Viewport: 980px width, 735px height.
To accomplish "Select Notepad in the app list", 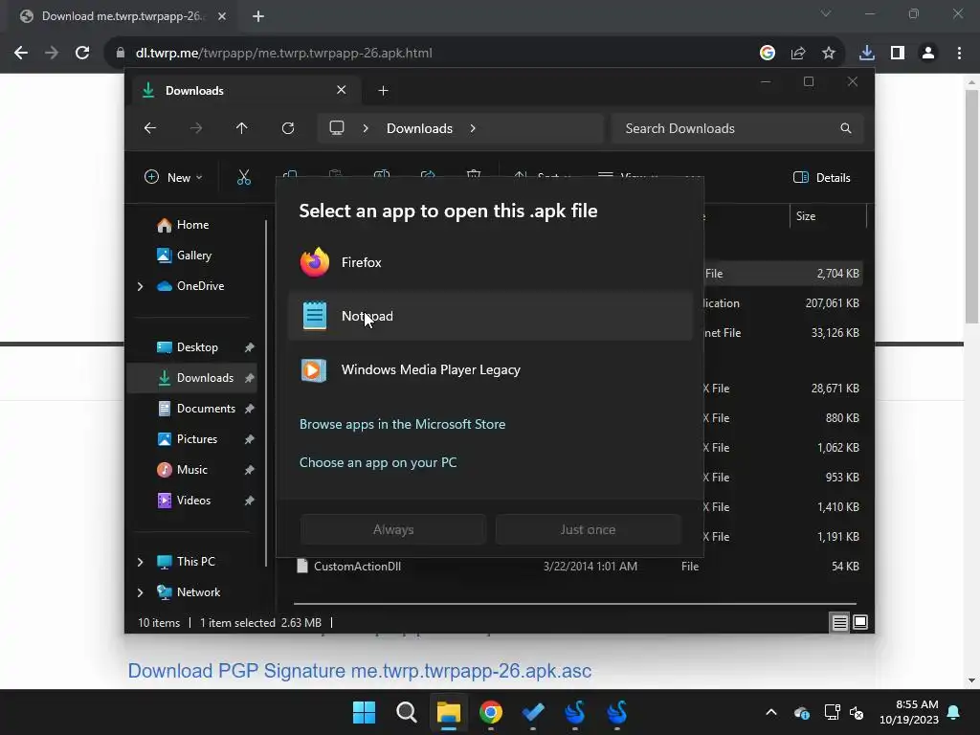I will click(x=491, y=316).
